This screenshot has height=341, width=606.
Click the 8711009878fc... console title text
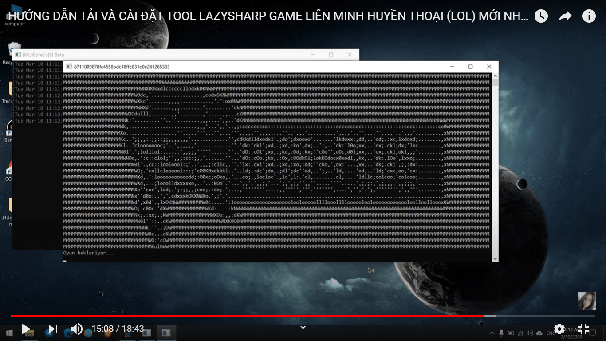[122, 67]
